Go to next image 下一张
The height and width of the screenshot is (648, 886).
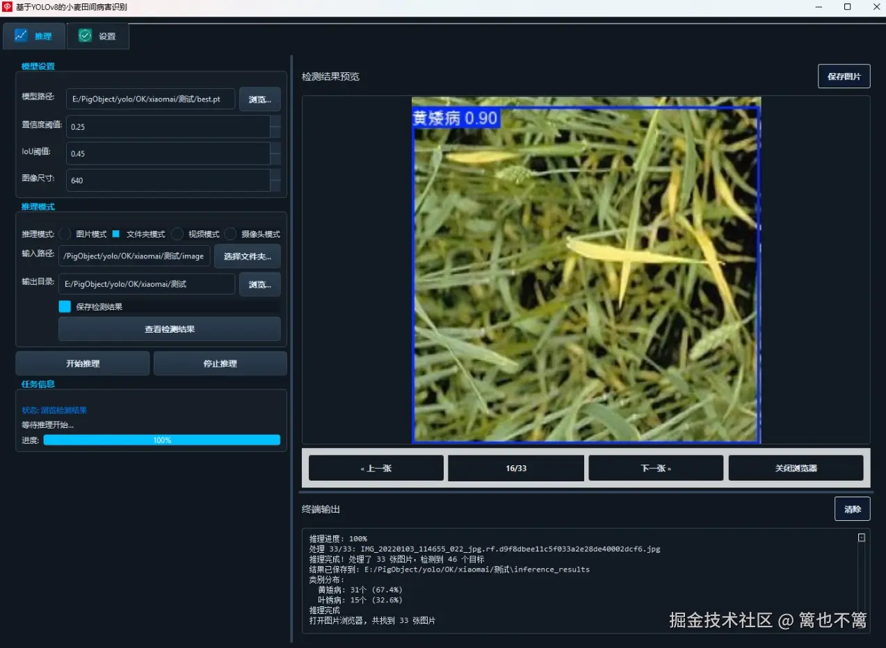click(x=656, y=468)
